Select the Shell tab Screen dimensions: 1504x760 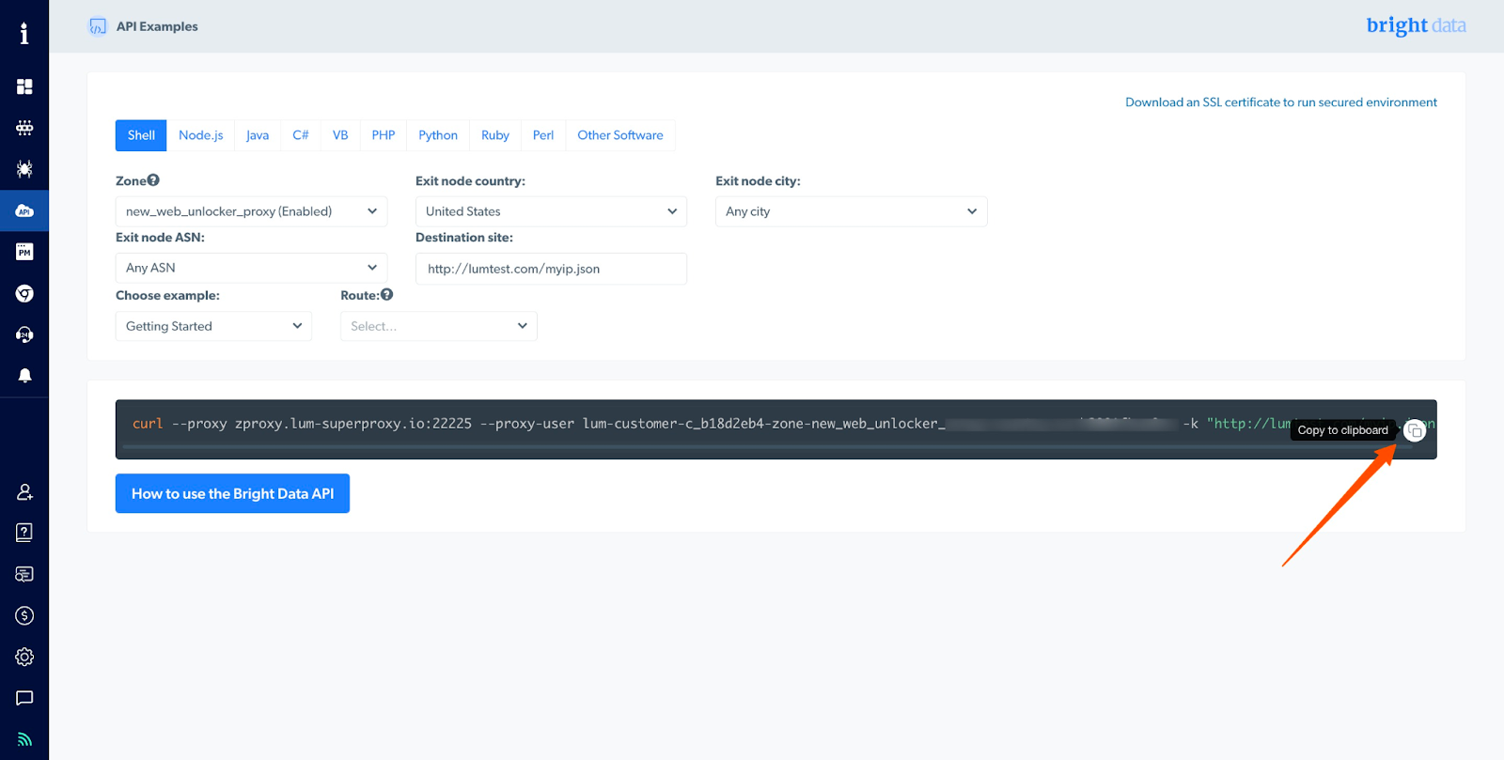pos(141,135)
